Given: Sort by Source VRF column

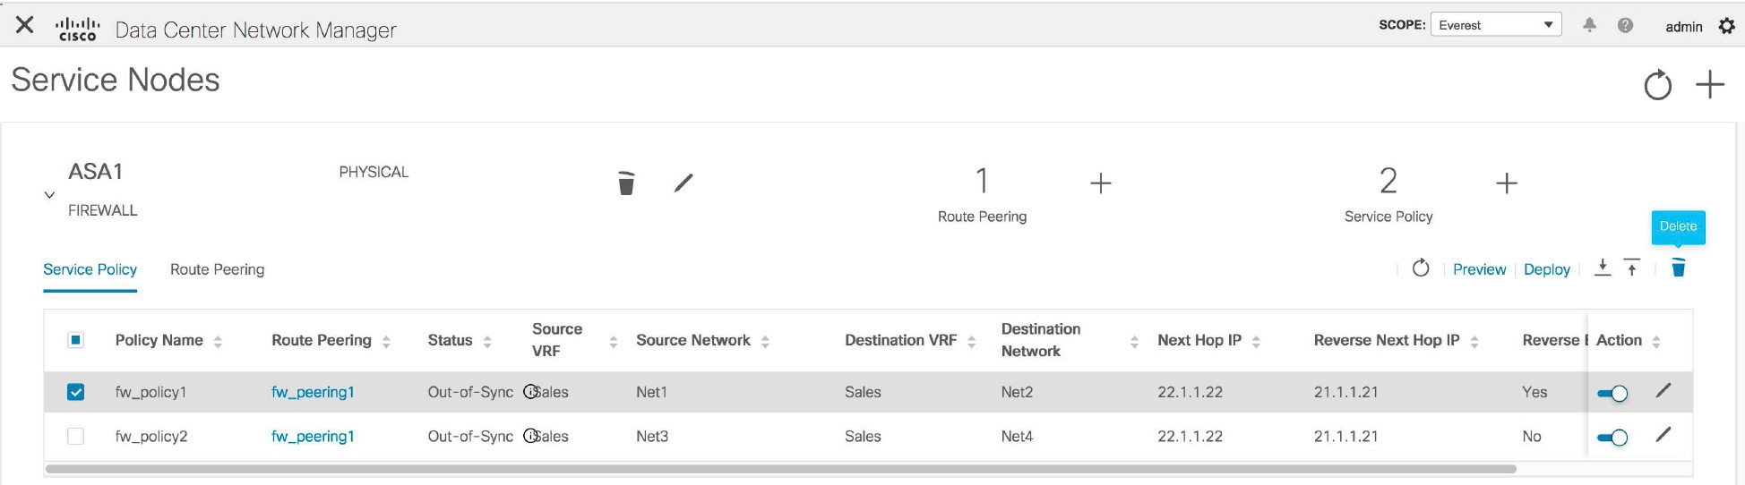Looking at the screenshot, I should (614, 341).
